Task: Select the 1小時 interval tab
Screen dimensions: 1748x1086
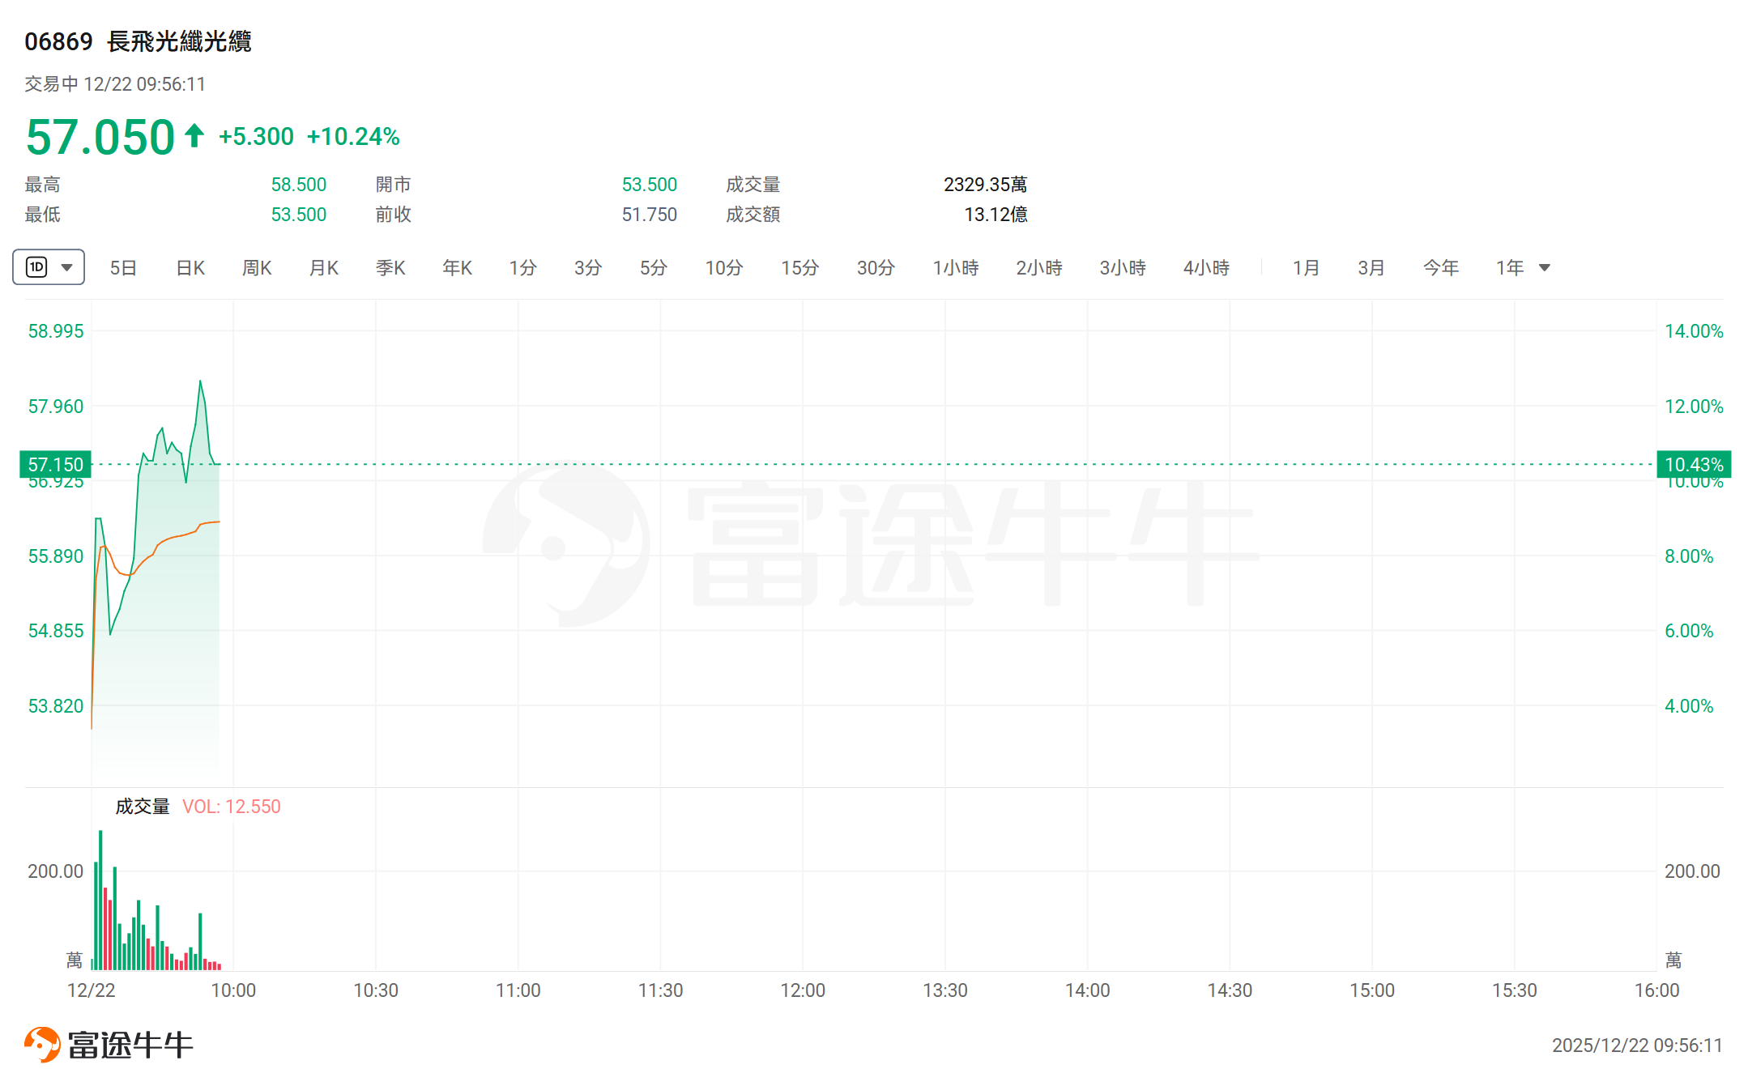Action: click(x=956, y=268)
